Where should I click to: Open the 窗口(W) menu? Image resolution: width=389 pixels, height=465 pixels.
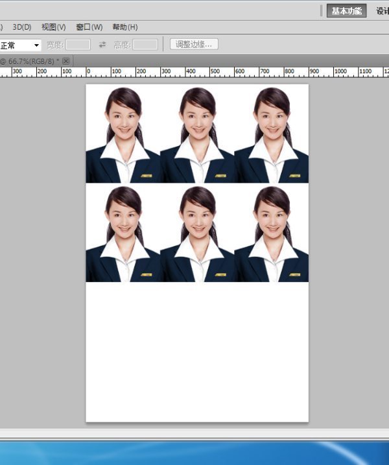pos(89,27)
